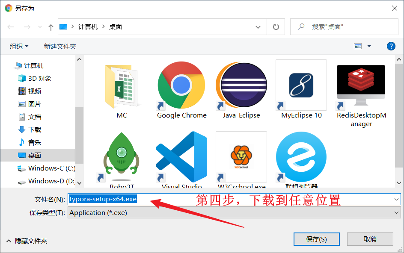Viewport: 404px width, 253px height.
Task: Click the 取消 button
Action: (x=370, y=239)
